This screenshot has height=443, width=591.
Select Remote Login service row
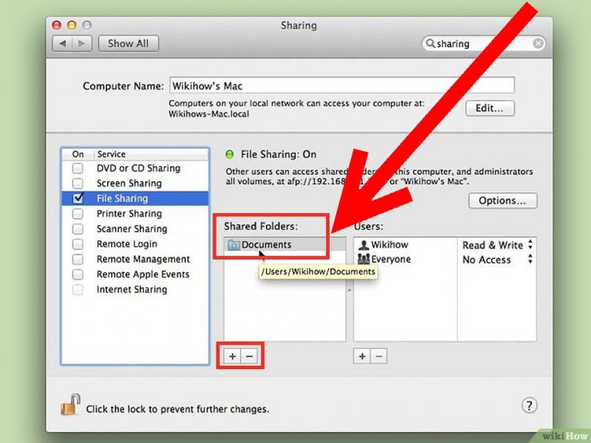[135, 244]
